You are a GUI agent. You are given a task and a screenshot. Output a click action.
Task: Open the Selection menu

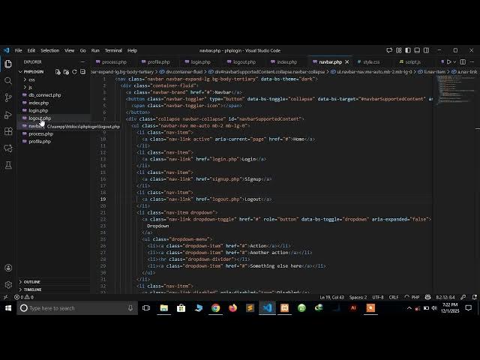click(x=50, y=50)
